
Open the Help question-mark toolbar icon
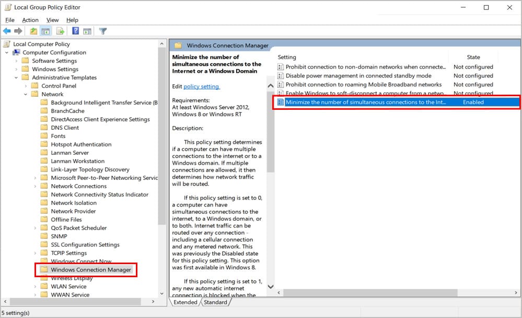[x=76, y=31]
